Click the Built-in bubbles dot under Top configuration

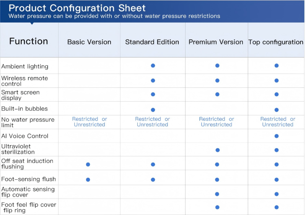coord(277,110)
